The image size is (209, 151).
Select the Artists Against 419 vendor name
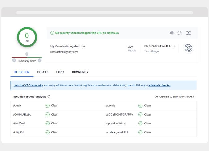pos(117,132)
